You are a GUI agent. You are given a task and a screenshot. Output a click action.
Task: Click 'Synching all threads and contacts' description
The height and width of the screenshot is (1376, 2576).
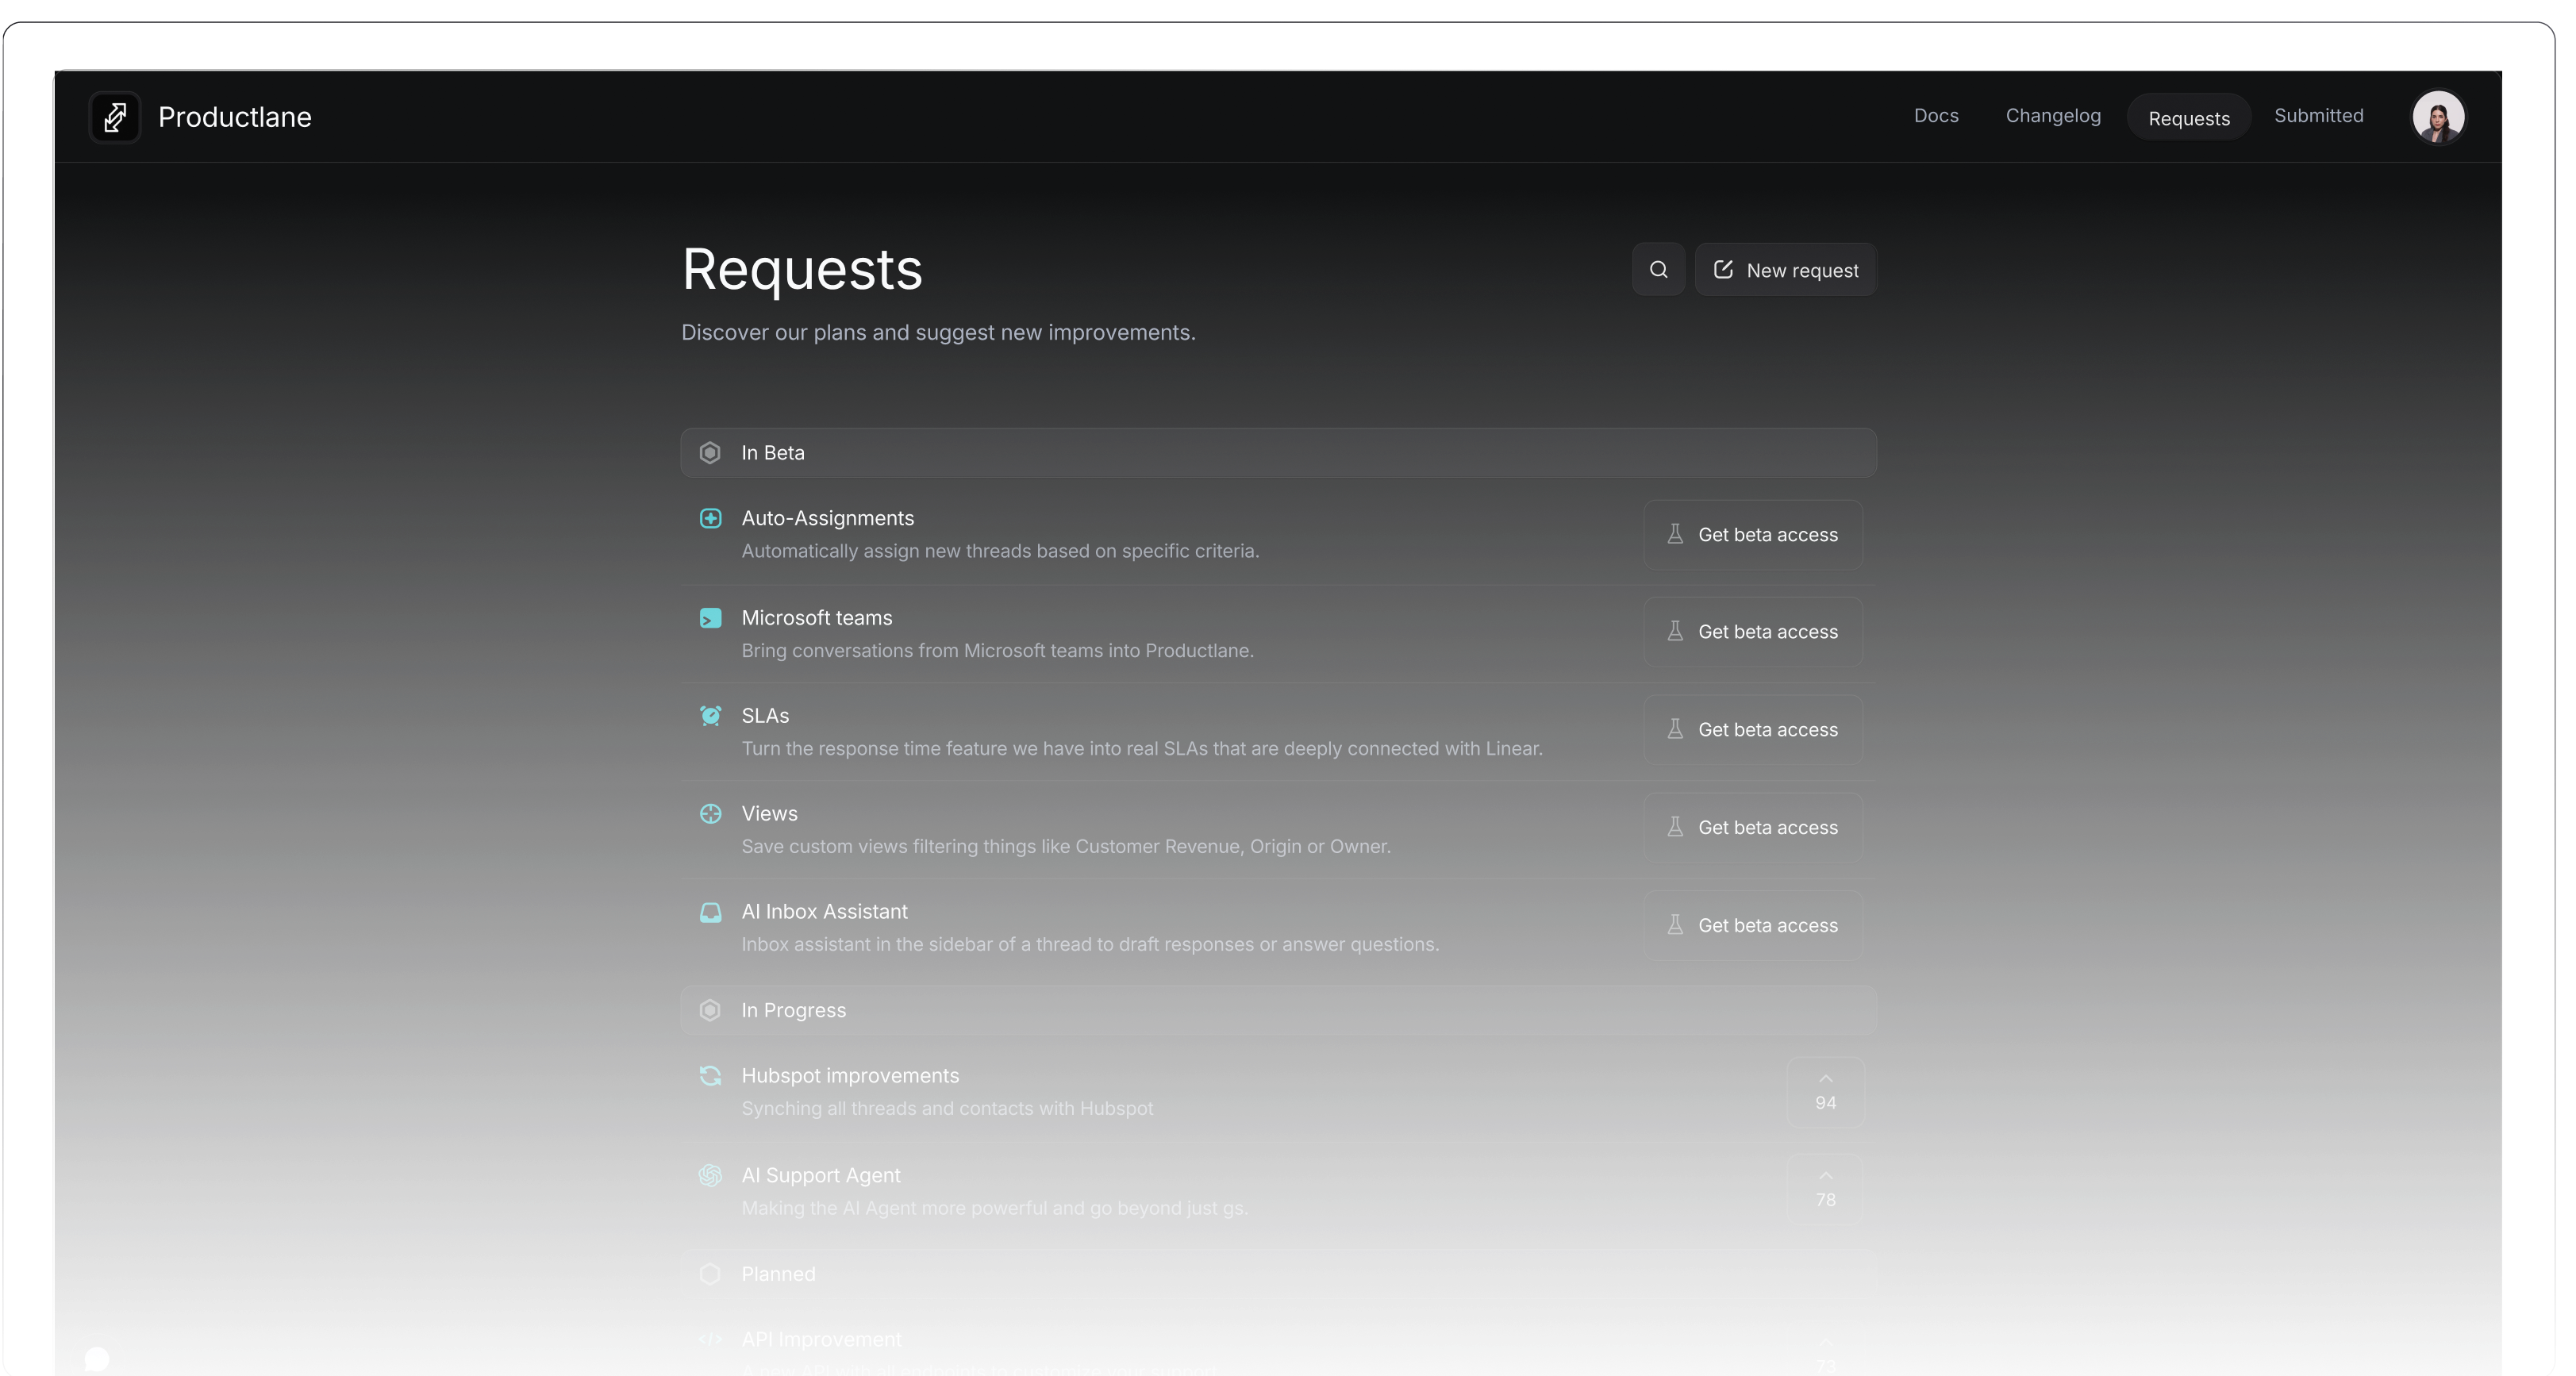click(x=947, y=1109)
